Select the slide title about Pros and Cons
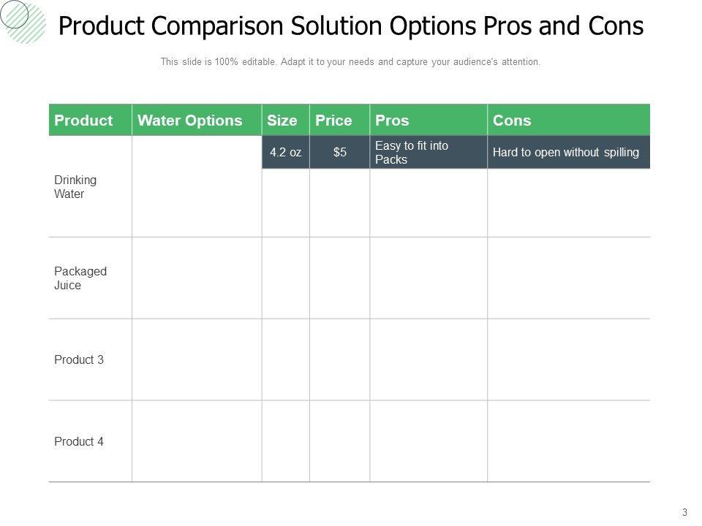 point(350,26)
